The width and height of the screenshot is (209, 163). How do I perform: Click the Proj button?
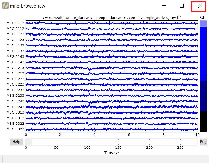pyautogui.click(x=203, y=142)
